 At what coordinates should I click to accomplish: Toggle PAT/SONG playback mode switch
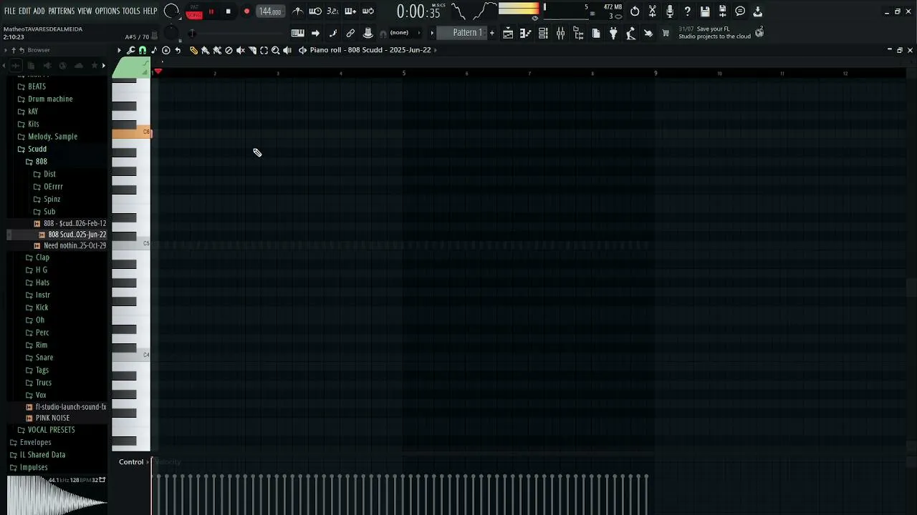point(194,11)
